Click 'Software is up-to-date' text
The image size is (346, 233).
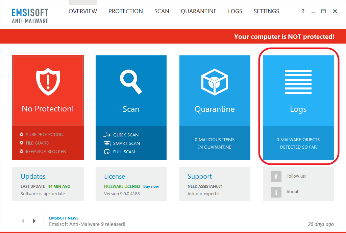[43, 194]
